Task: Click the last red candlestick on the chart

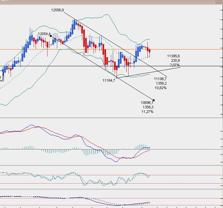Action: click(x=150, y=51)
